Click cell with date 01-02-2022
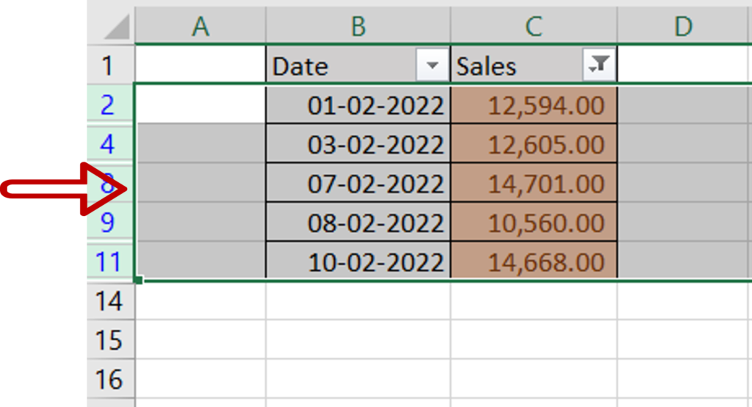This screenshot has width=752, height=407. (358, 104)
